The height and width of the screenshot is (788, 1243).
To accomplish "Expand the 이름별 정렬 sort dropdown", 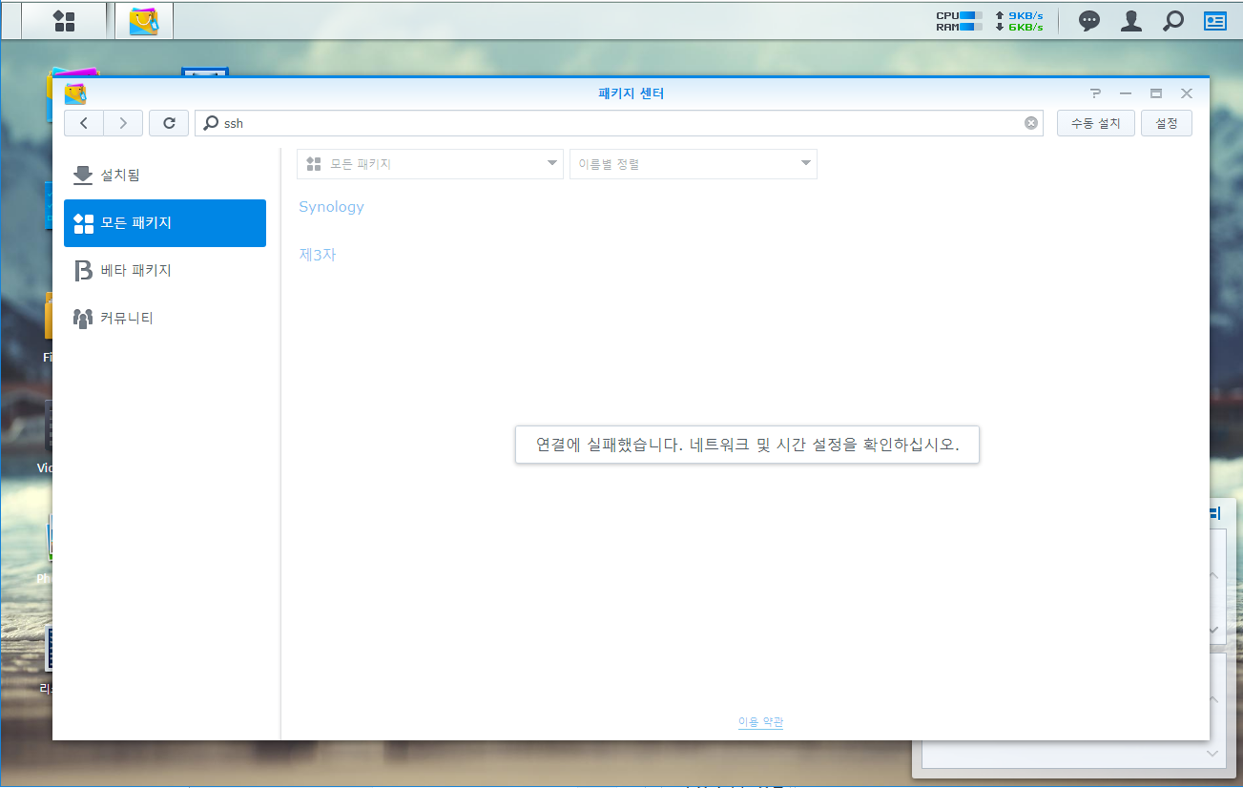I will click(x=694, y=164).
